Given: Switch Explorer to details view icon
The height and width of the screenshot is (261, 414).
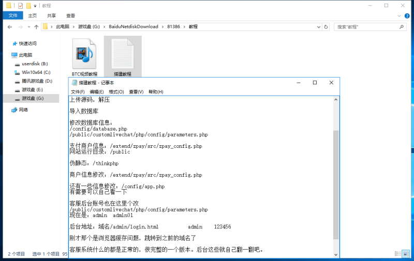Looking at the screenshot, I should click(x=397, y=254).
